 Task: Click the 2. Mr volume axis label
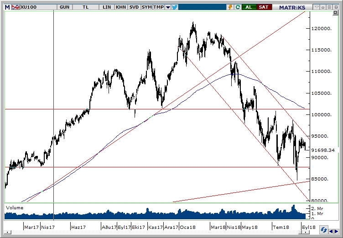[317, 208]
